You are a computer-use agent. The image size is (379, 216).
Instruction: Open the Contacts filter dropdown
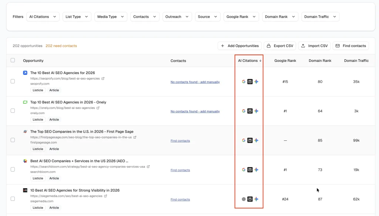(145, 17)
